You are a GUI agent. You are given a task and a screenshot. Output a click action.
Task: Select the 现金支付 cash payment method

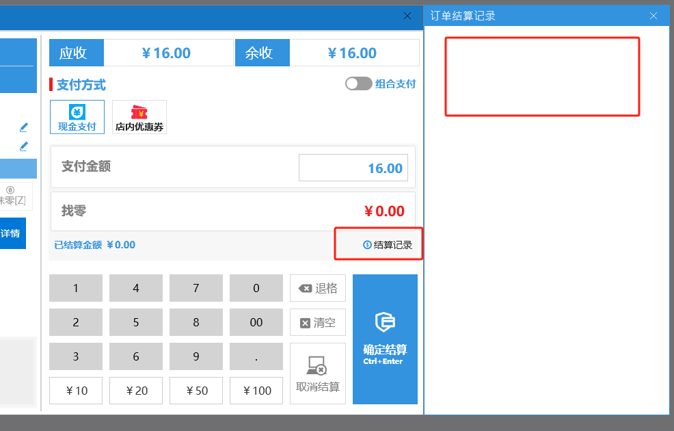[x=77, y=117]
